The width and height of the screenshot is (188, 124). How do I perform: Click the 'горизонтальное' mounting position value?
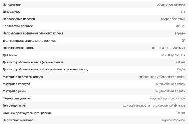click(173, 120)
